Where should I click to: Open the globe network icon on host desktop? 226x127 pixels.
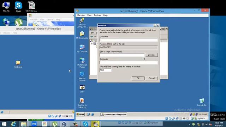tap(6, 22)
